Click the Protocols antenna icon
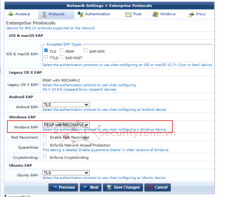The width and height of the screenshot is (230, 197). [x=44, y=14]
